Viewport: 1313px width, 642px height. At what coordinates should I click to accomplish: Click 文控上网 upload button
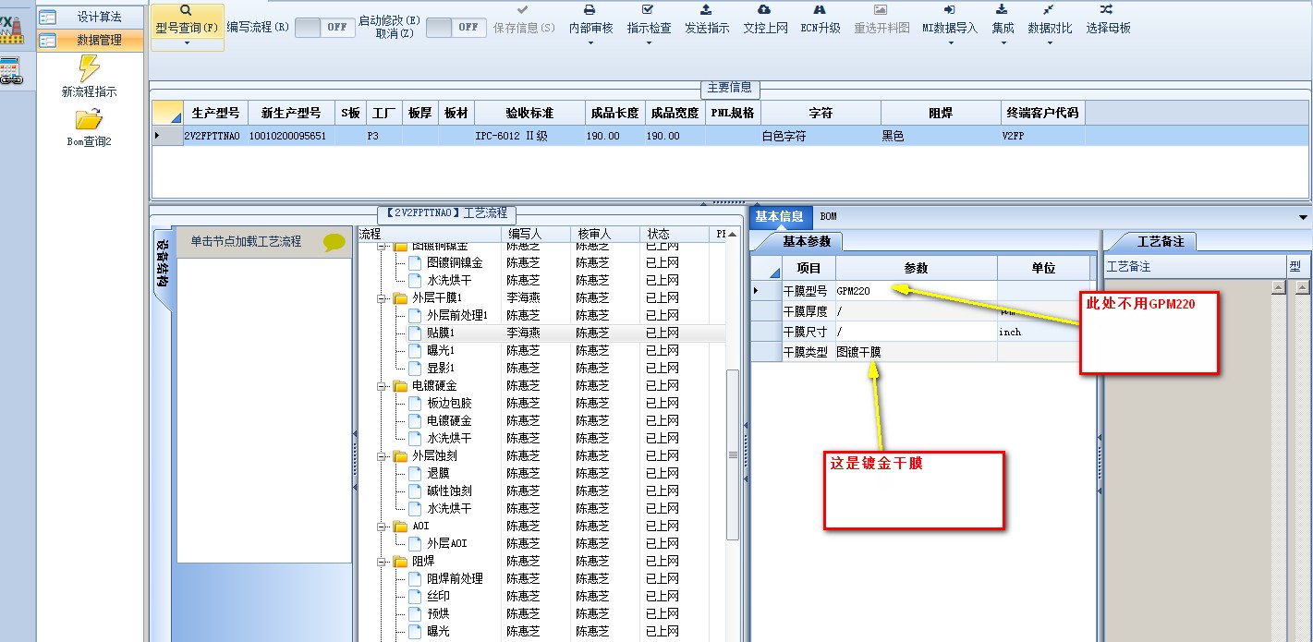point(765,20)
